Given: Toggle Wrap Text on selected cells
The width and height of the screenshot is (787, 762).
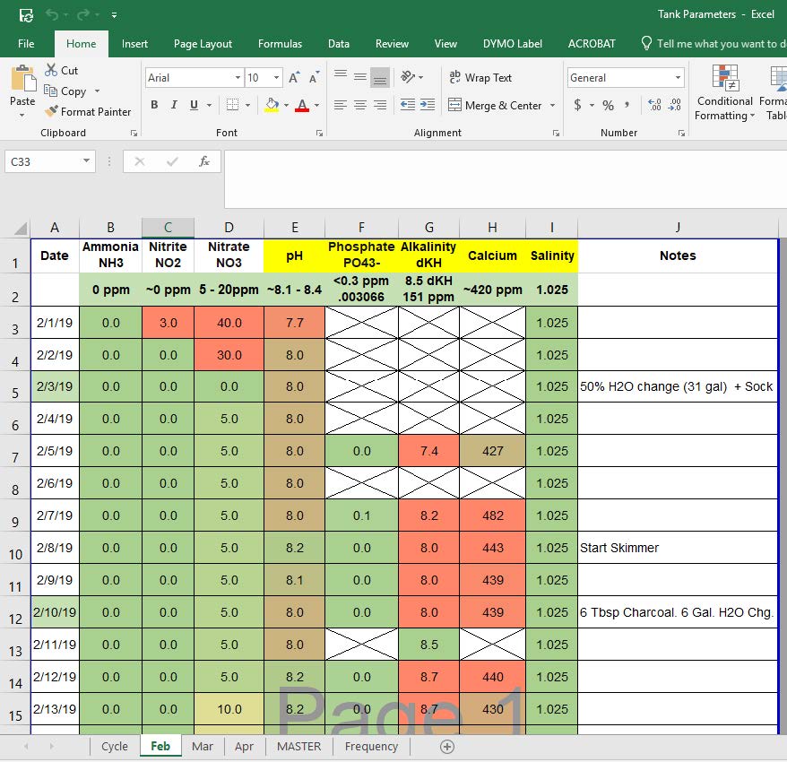Looking at the screenshot, I should point(479,78).
